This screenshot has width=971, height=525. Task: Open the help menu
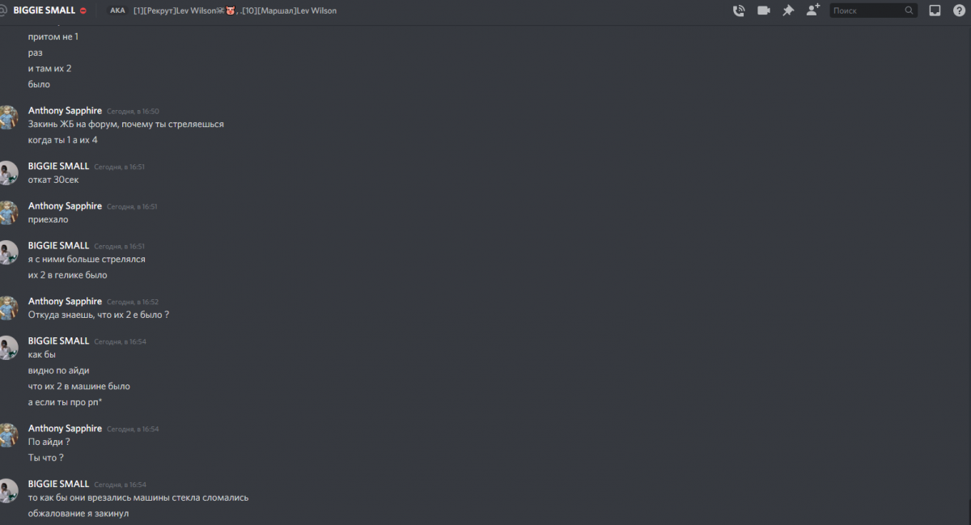959,11
